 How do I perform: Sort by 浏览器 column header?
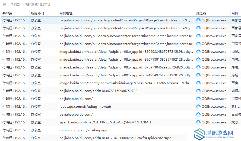[213, 13]
